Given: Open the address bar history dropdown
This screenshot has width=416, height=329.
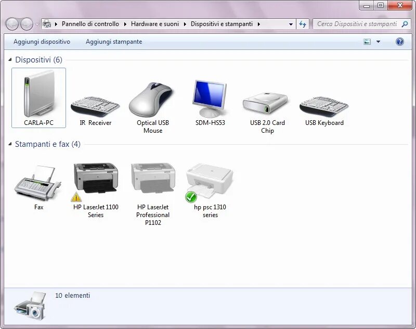Looking at the screenshot, I should pos(291,24).
